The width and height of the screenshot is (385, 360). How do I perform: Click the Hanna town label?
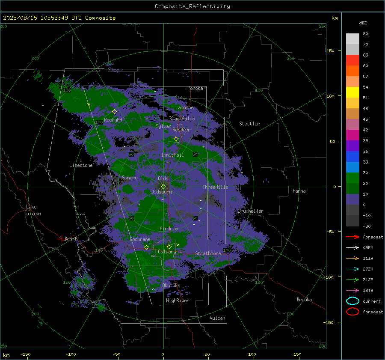[299, 191]
